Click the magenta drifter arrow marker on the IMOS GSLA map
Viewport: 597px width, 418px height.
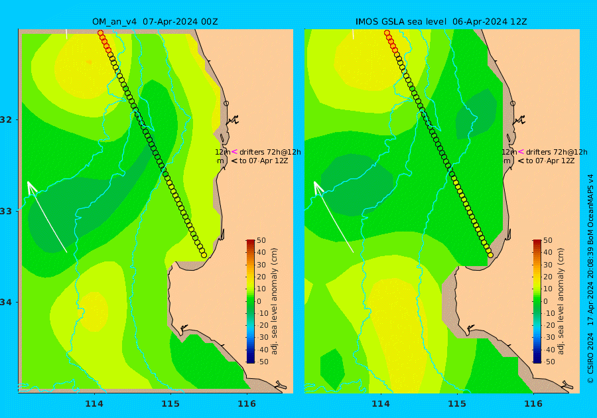pyautogui.click(x=521, y=151)
